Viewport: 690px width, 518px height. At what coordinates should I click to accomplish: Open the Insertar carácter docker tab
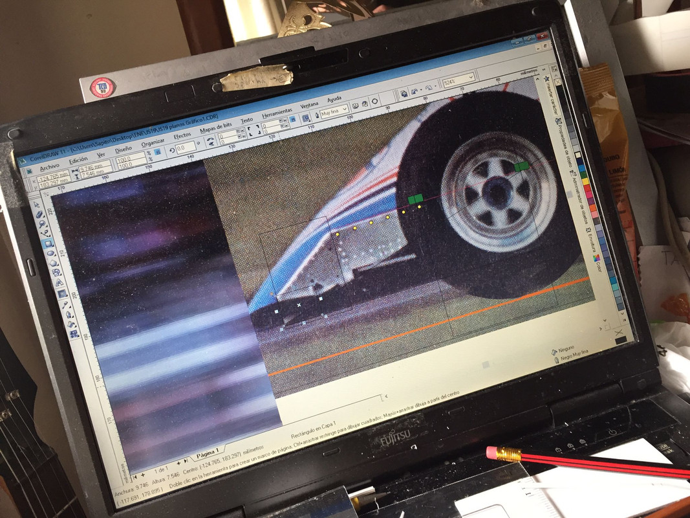[552, 95]
